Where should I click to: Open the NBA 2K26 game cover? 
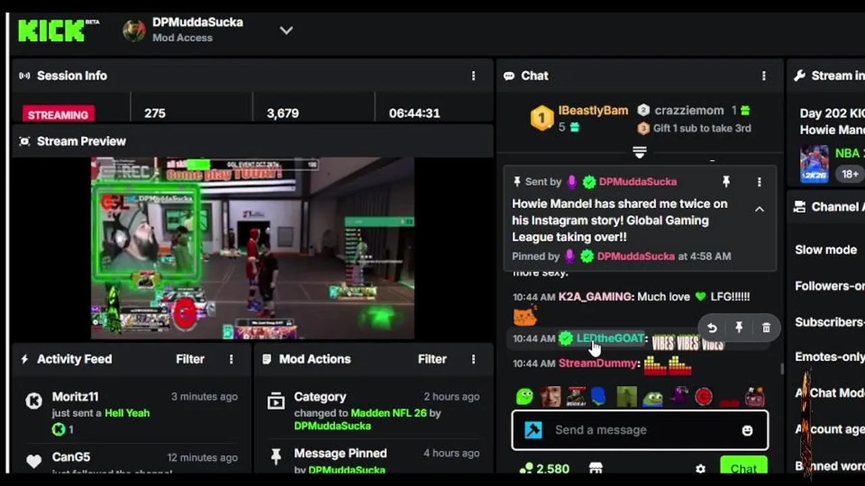814,164
